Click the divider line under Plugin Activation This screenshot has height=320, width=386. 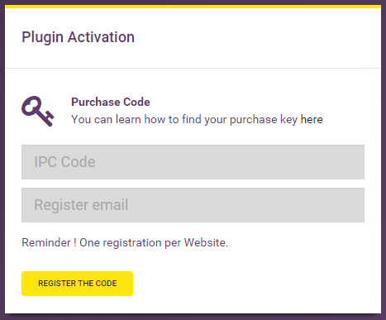(x=193, y=68)
